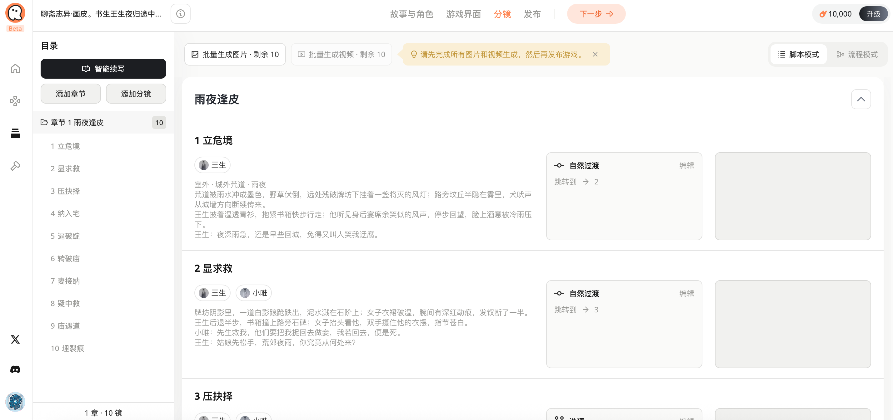
Task: Go to the 游戏界面 step
Action: coord(463,14)
